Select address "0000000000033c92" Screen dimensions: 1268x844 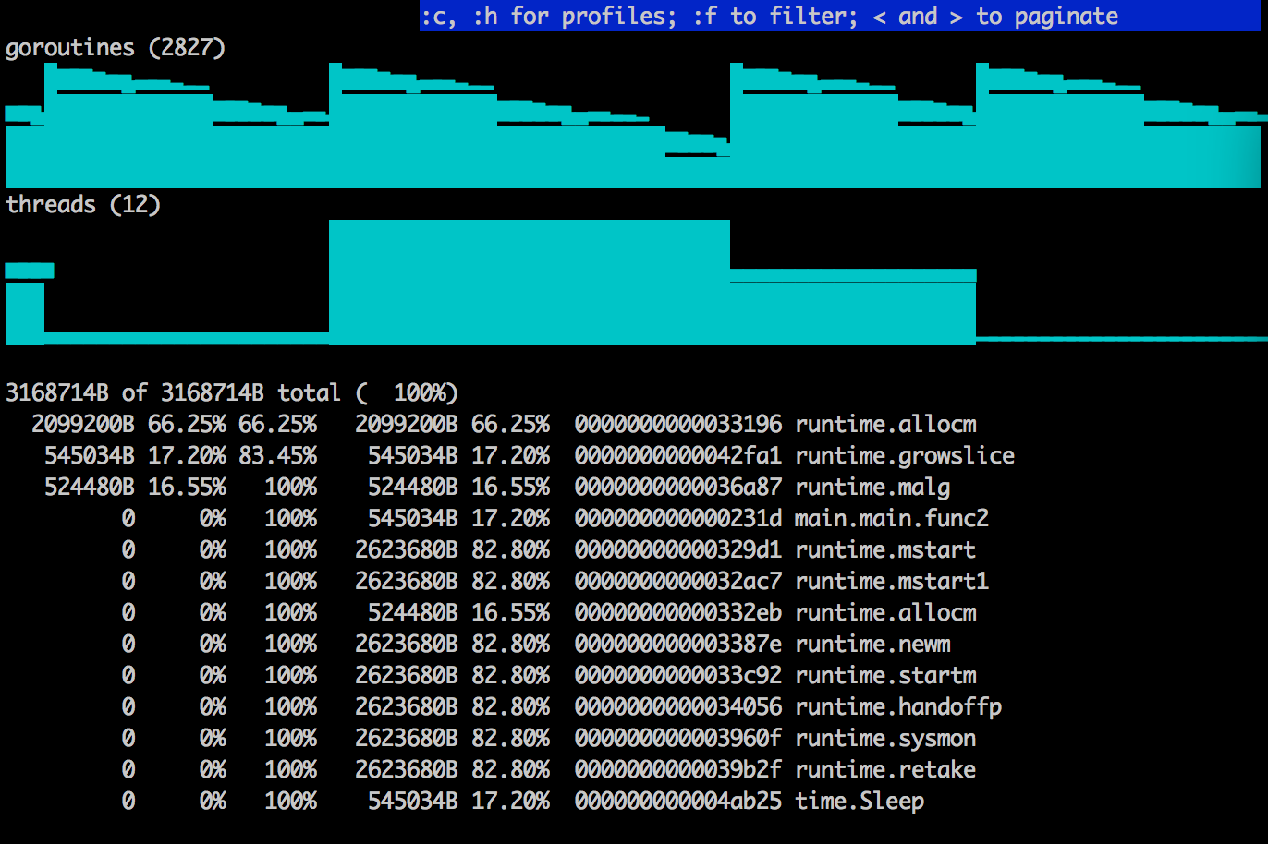click(x=678, y=675)
